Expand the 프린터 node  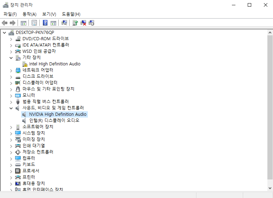click(11, 178)
